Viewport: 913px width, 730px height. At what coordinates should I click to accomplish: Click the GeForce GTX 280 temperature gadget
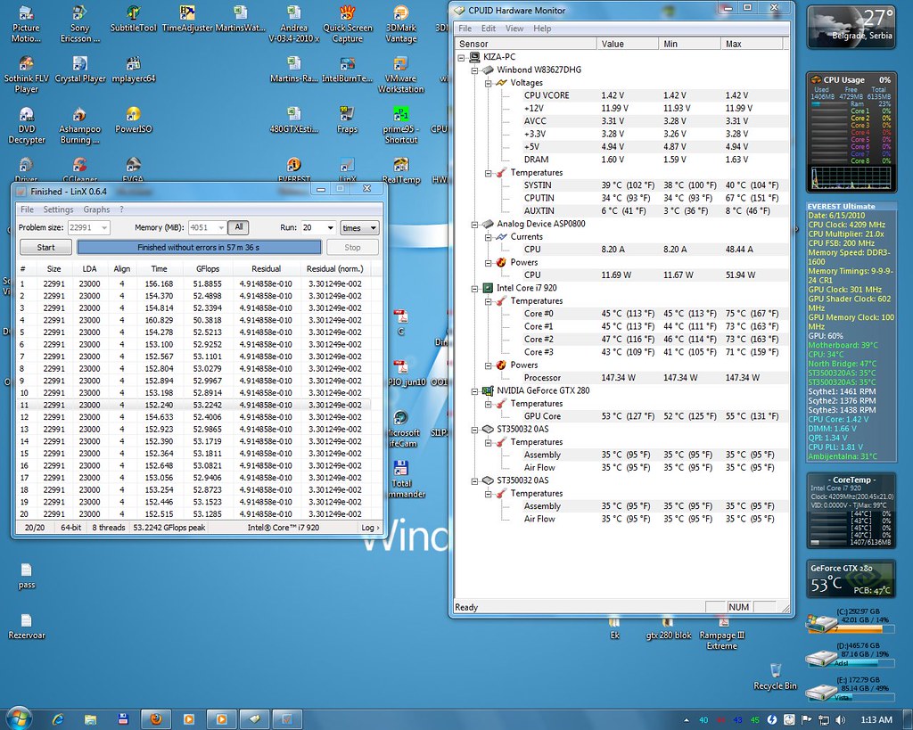(x=851, y=578)
